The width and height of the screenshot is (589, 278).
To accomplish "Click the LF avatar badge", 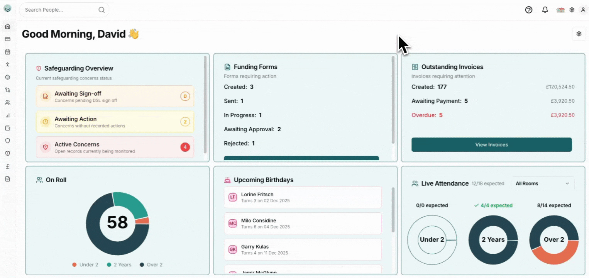I will 232,197.
